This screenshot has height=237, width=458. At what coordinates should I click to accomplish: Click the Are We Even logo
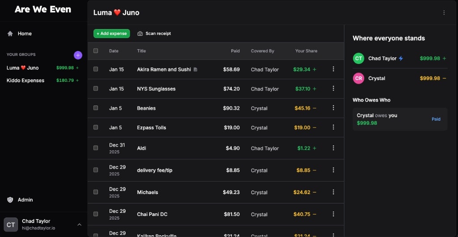tap(43, 9)
